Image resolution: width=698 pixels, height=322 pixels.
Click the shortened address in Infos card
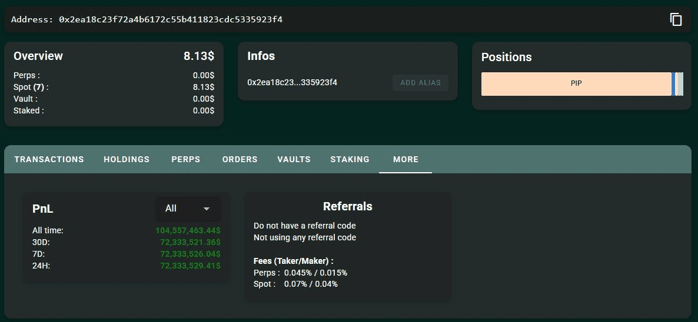click(x=292, y=83)
